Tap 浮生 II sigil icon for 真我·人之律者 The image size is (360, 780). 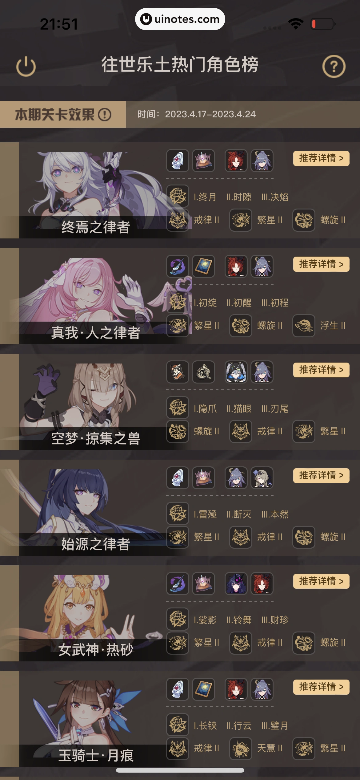click(x=304, y=326)
